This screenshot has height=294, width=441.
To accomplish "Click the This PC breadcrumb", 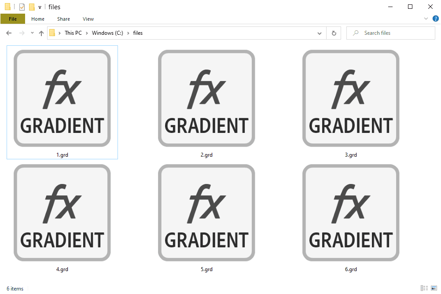I will [73, 33].
